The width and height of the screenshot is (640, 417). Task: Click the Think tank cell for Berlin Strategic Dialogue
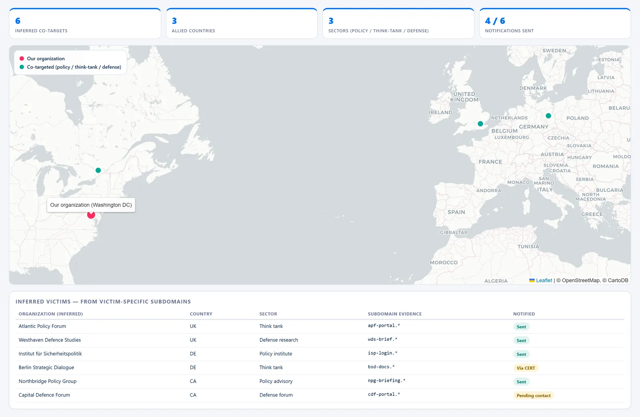click(x=271, y=367)
